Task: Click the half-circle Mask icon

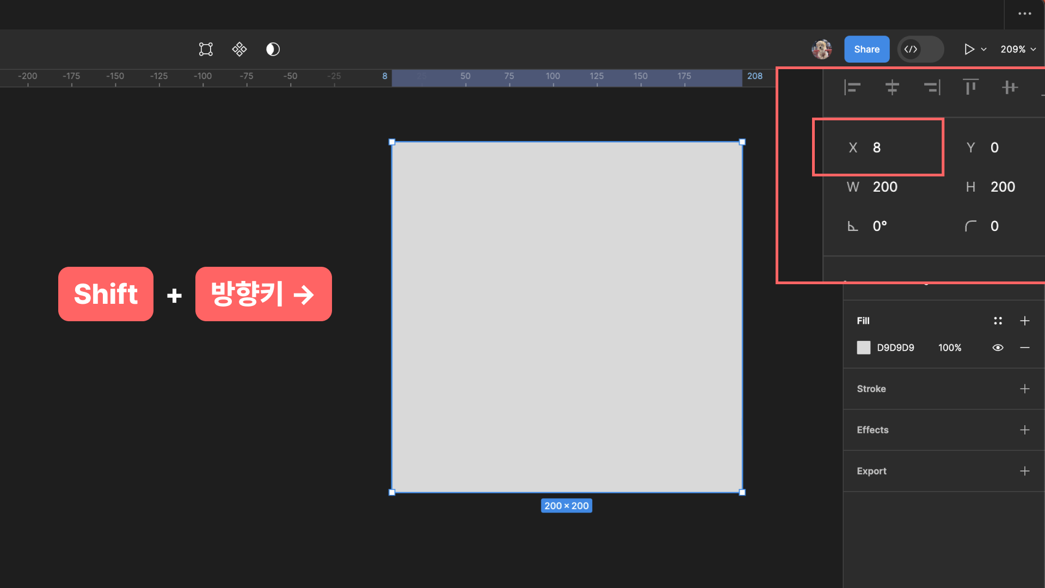Action: [273, 49]
